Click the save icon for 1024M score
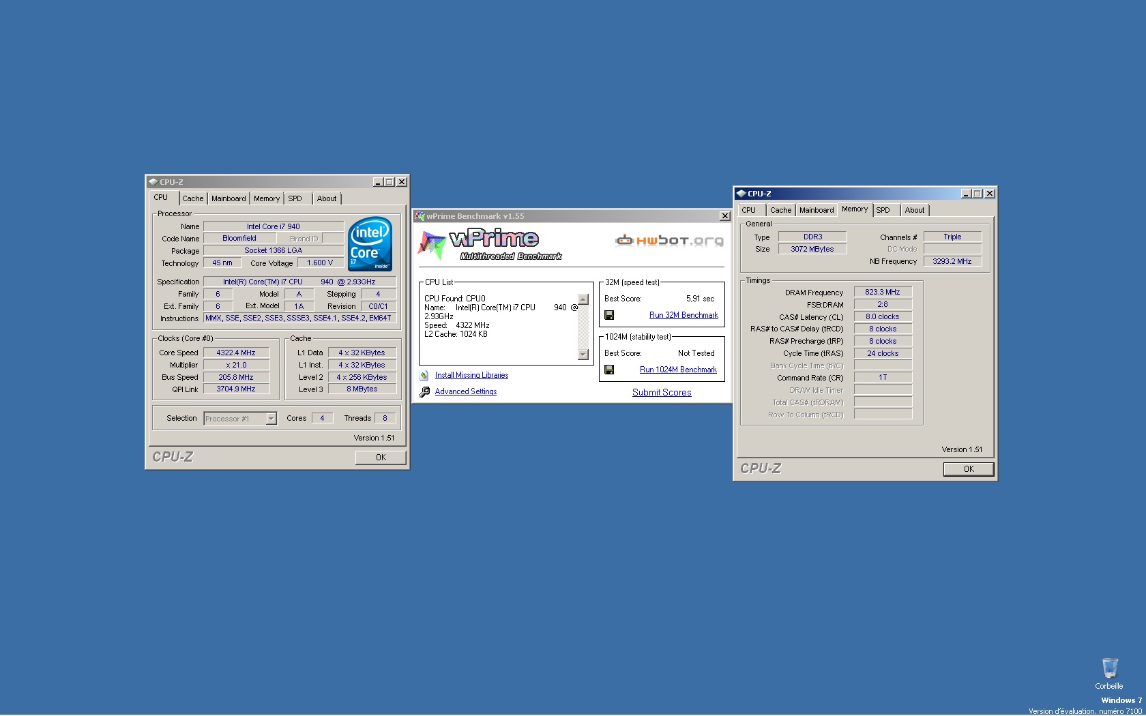The image size is (1146, 716). click(x=609, y=370)
